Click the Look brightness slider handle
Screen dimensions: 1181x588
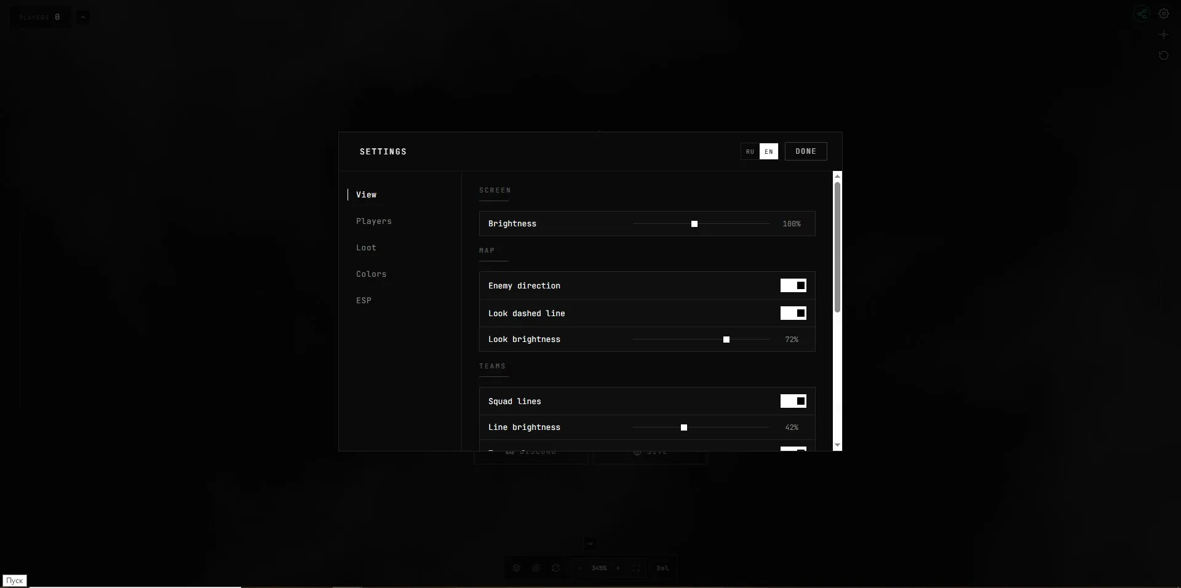click(726, 340)
